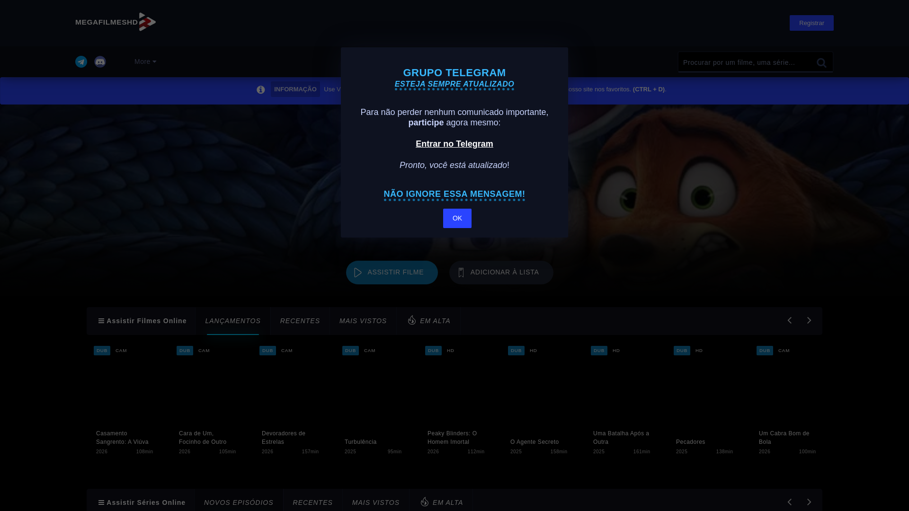This screenshot has height=511, width=909.
Task: Click the INFORMAÇÃO label
Action: click(x=295, y=89)
